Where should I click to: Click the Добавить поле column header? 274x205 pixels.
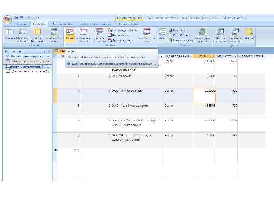[x=251, y=56]
